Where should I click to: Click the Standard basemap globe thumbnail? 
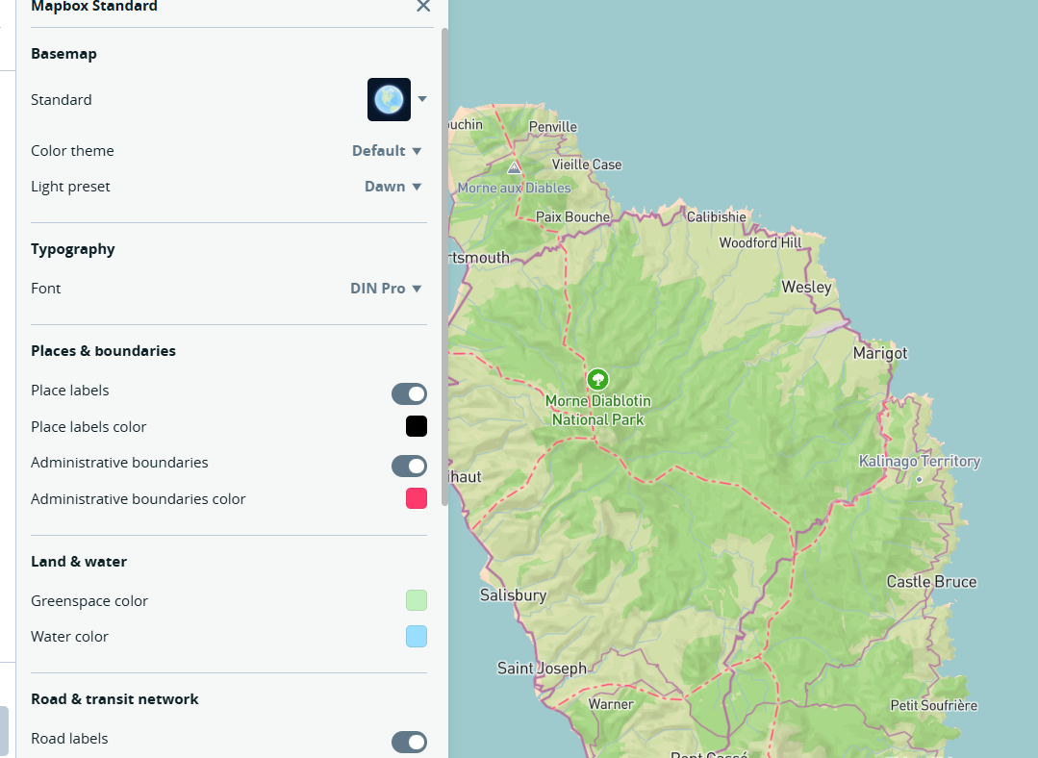pyautogui.click(x=389, y=100)
